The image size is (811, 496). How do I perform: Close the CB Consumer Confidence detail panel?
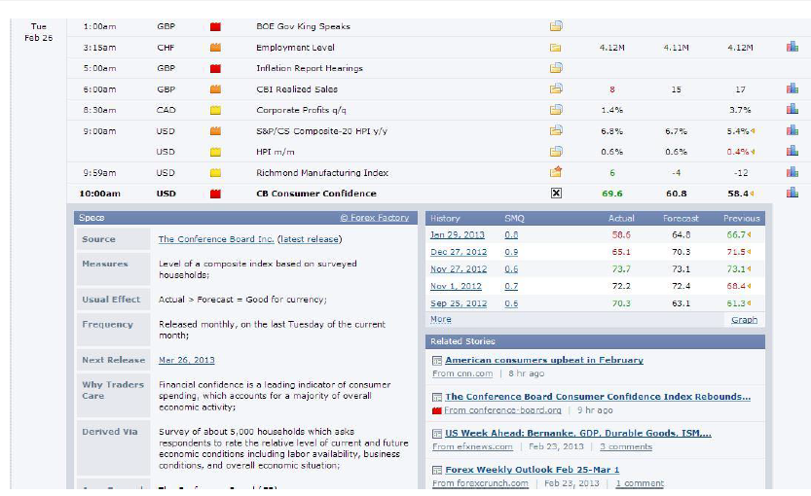pyautogui.click(x=556, y=194)
